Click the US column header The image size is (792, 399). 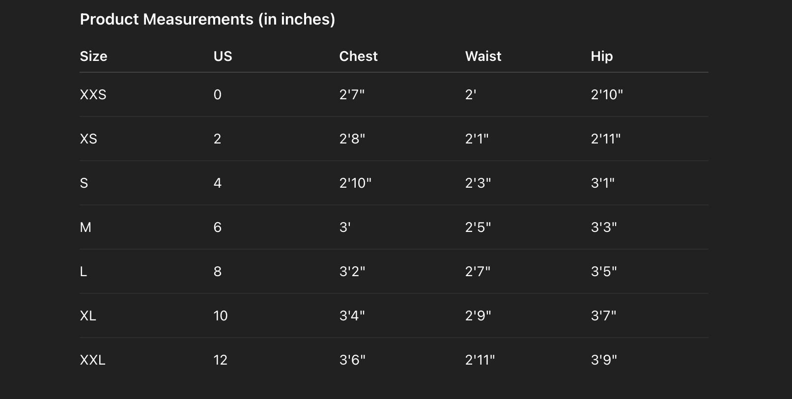point(223,56)
